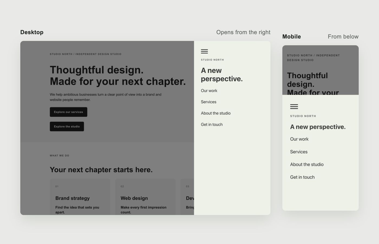Click 'Make every first impression count.'
The height and width of the screenshot is (244, 379).
tap(143, 210)
